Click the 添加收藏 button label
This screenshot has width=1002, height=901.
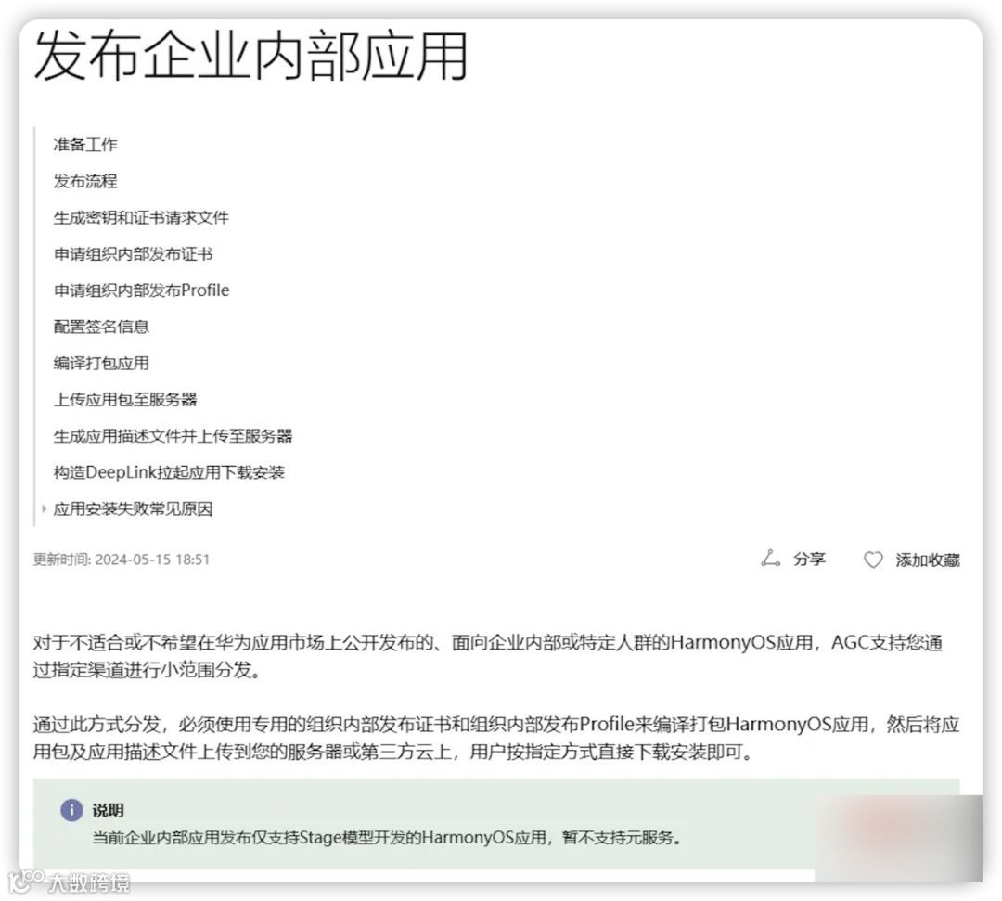click(x=928, y=560)
